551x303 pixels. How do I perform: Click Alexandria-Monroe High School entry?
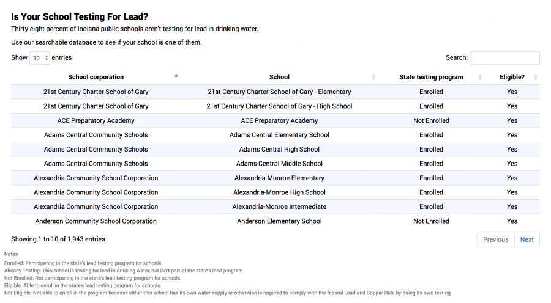(279, 192)
